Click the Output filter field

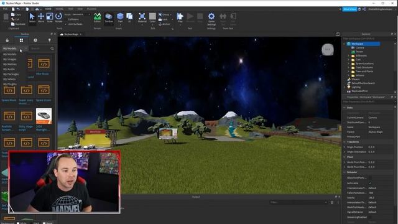298,202
